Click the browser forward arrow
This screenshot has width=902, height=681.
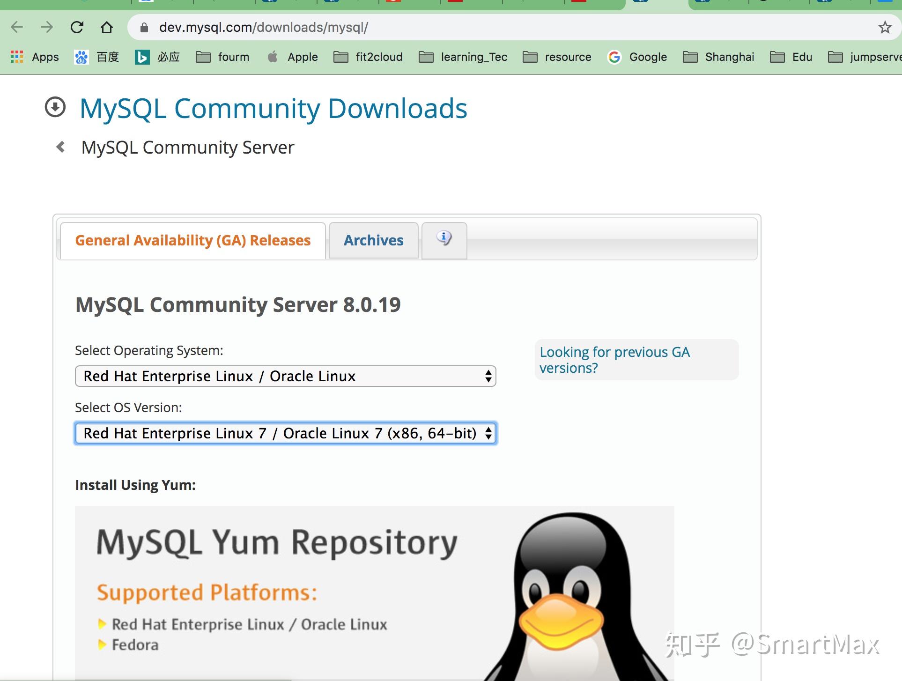point(47,27)
